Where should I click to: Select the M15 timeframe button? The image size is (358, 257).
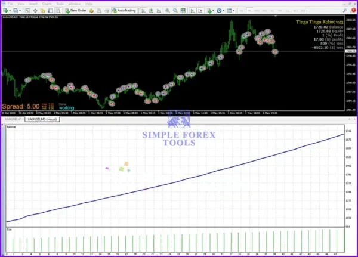click(257, 11)
